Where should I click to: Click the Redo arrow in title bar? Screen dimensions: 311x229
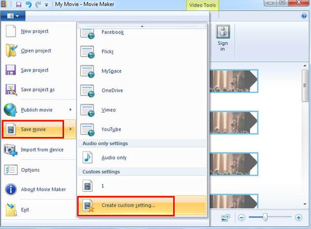38,4
